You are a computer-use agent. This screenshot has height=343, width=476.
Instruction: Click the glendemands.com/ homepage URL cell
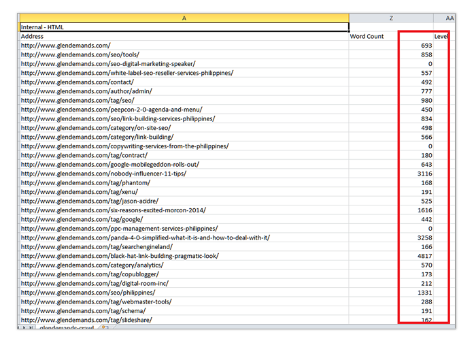click(x=184, y=46)
